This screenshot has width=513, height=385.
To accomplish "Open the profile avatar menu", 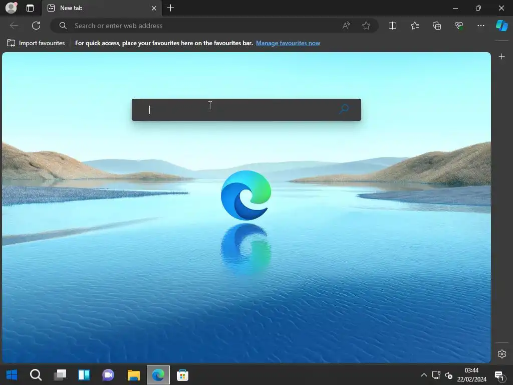I will point(11,8).
